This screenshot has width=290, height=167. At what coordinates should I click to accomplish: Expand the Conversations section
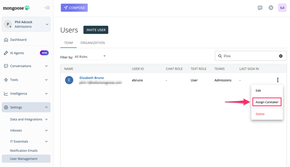click(x=46, y=66)
